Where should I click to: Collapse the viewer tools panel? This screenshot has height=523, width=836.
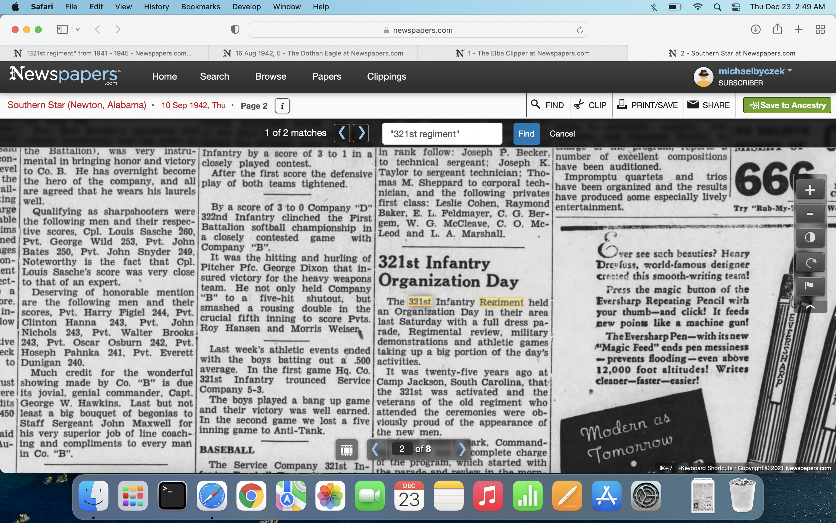click(x=810, y=307)
